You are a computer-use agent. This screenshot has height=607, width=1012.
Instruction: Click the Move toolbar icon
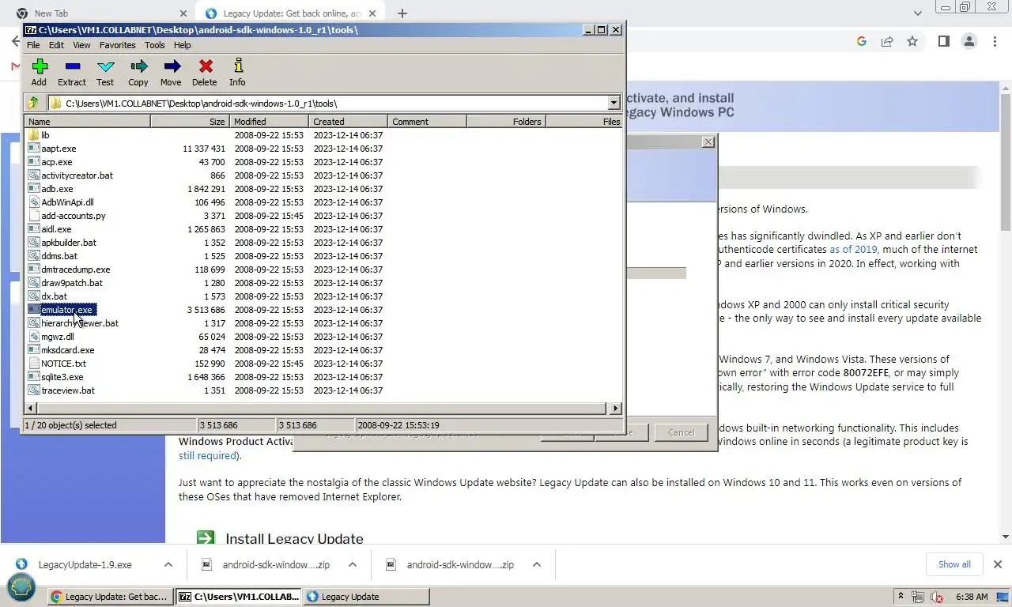click(x=171, y=72)
